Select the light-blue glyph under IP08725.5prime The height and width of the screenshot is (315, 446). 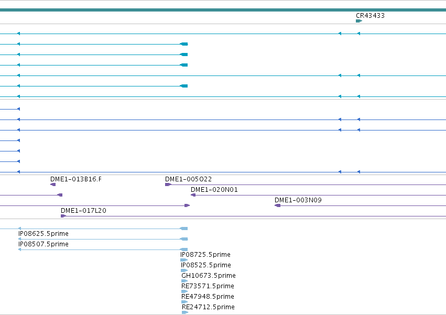pyautogui.click(x=184, y=260)
